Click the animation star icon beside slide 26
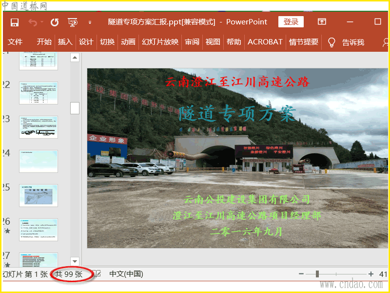 pyautogui.click(x=7, y=231)
